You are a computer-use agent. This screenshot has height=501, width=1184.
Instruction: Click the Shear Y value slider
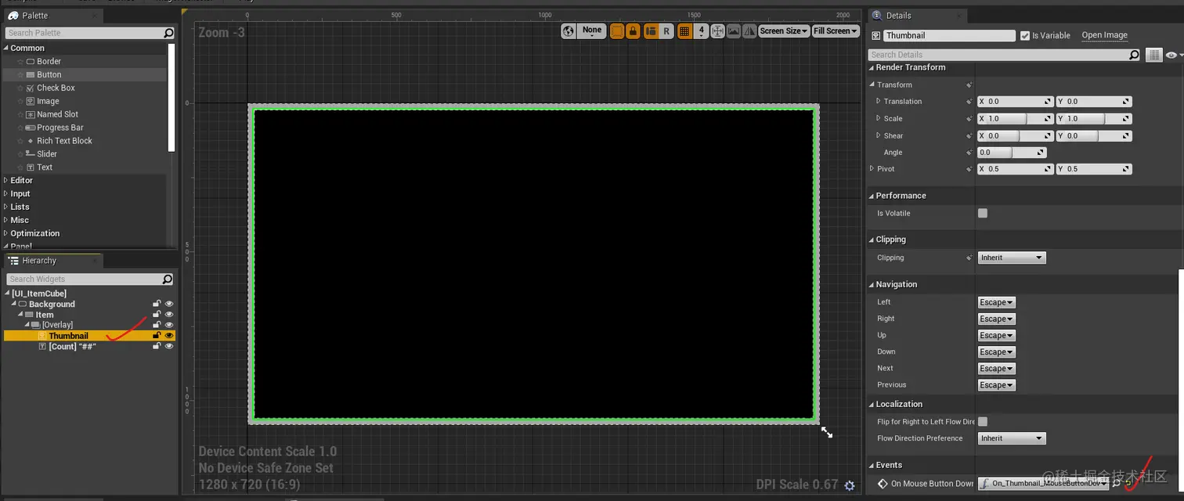[x=1094, y=135]
